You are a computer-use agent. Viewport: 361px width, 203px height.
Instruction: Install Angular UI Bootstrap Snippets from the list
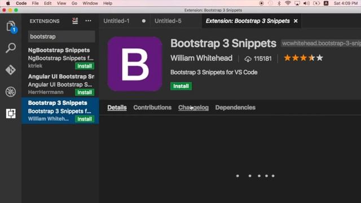(x=85, y=92)
